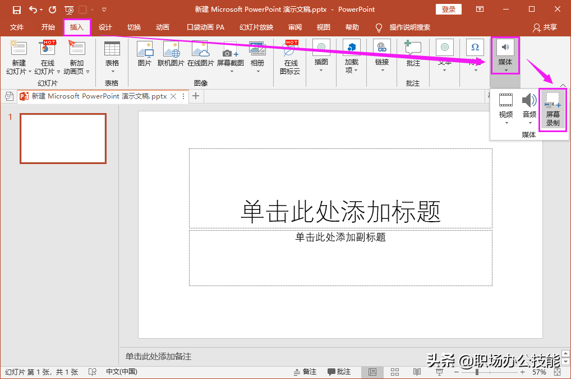Open the undo history dropdown arrow
This screenshot has width=571, height=379.
tap(41, 10)
